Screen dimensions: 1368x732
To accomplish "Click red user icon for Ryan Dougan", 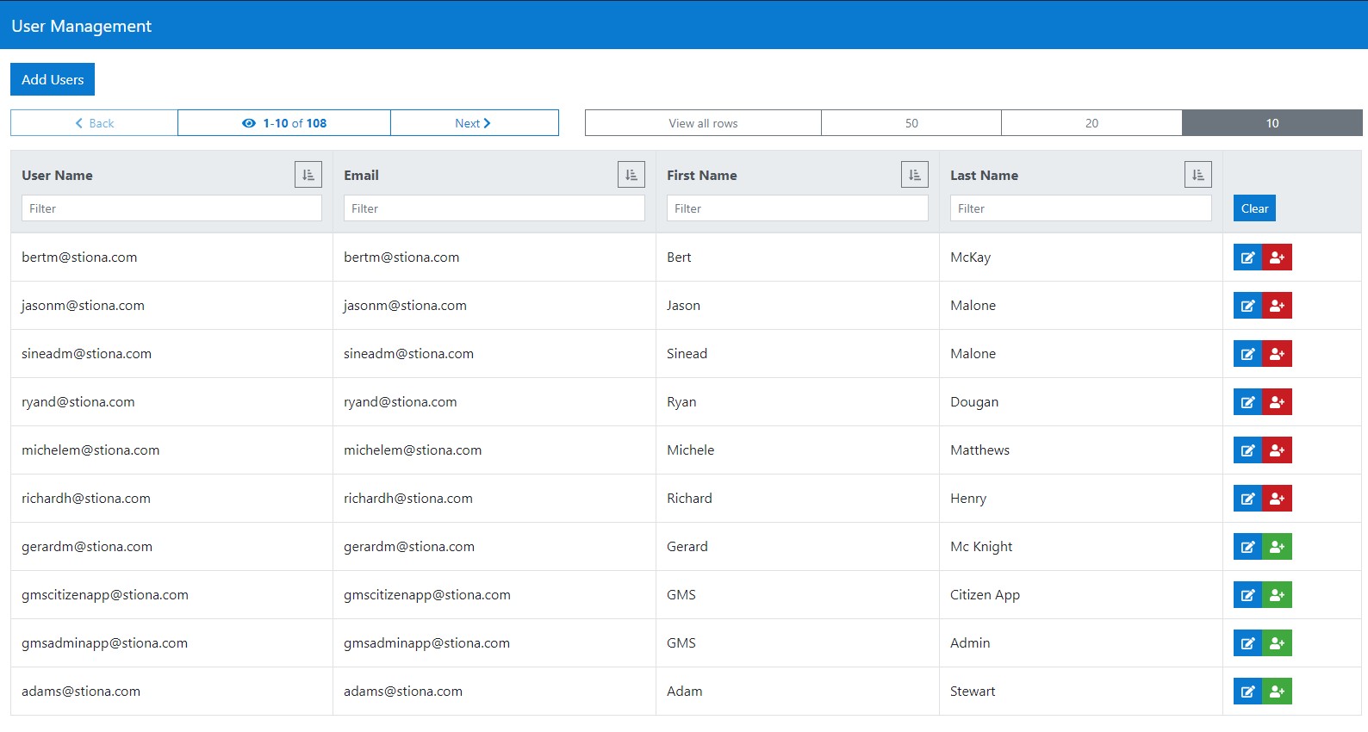I will pos(1277,402).
